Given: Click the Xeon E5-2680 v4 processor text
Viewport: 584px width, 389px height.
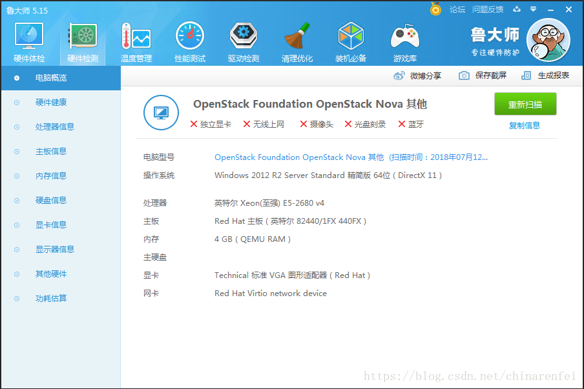Looking at the screenshot, I should 269,203.
